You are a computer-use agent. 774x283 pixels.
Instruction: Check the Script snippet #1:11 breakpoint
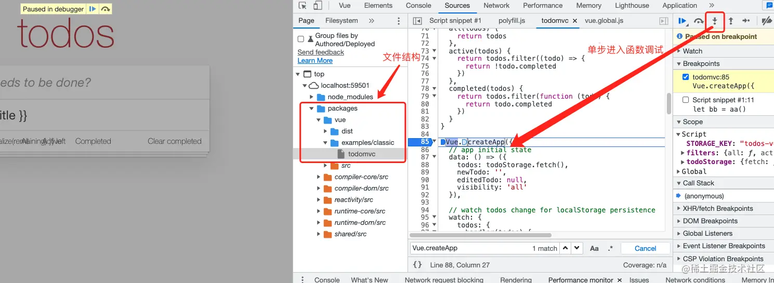point(686,100)
